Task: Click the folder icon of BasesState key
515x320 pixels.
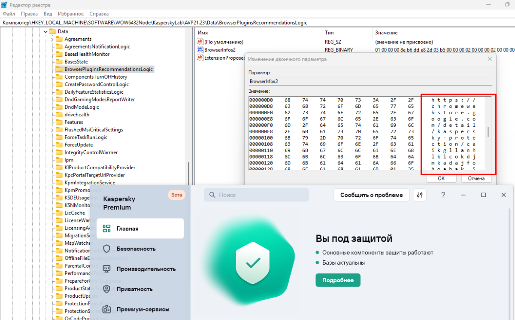Action: coord(59,62)
